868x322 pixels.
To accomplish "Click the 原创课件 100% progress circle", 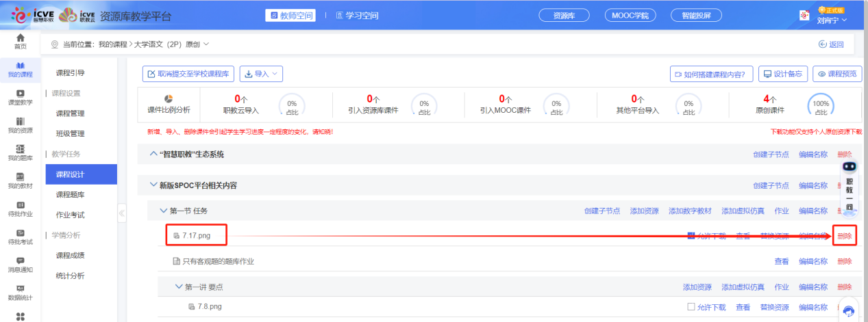I will click(821, 106).
